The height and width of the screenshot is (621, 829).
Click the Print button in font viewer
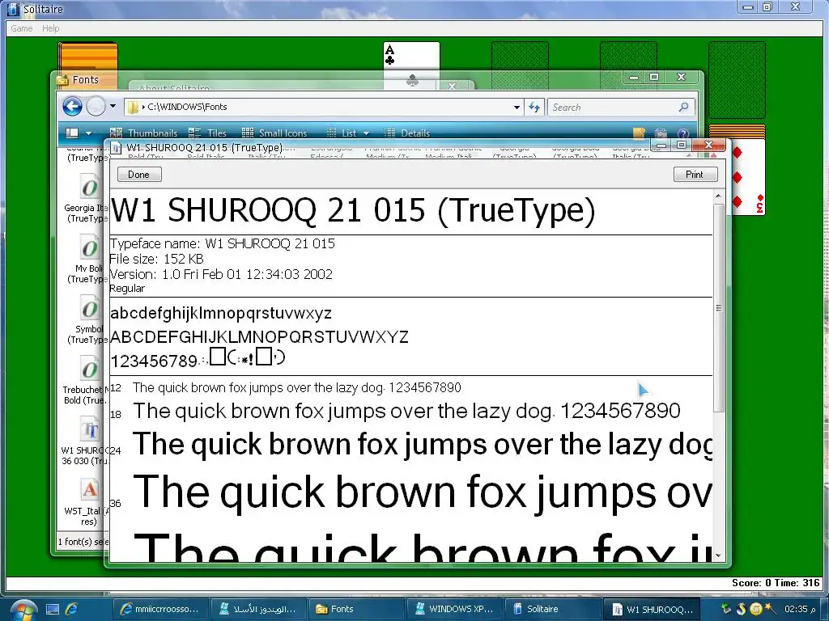coord(695,175)
